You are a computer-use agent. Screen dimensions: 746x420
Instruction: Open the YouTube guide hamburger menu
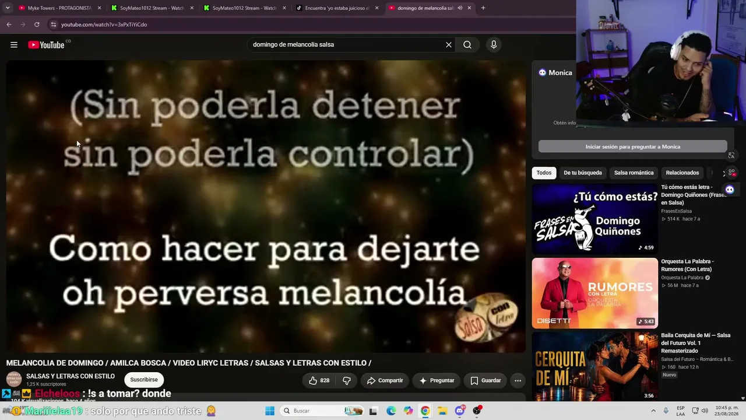coord(14,45)
